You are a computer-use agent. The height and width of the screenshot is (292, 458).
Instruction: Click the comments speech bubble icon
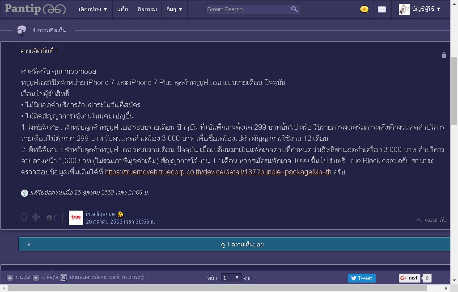(x=21, y=30)
